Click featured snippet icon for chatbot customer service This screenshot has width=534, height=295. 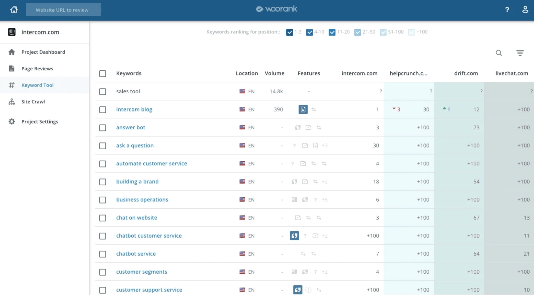(294, 236)
